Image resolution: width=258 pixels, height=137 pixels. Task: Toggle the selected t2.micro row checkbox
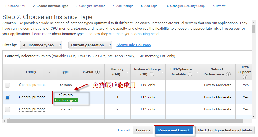tap(8, 97)
